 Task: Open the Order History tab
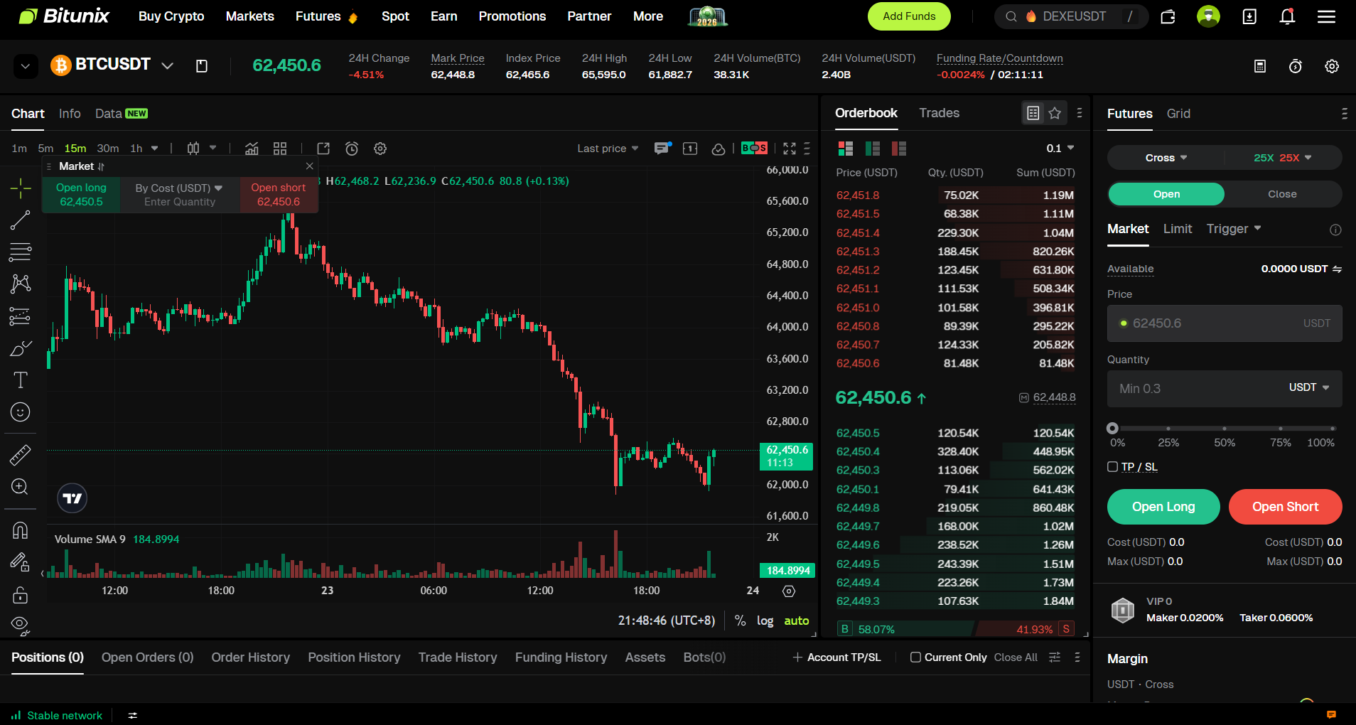click(250, 657)
